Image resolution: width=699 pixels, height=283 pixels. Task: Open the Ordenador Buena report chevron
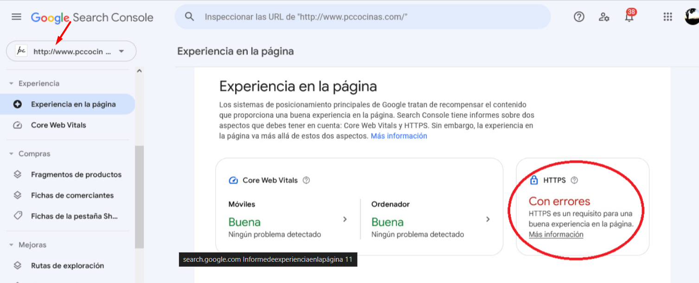pos(487,219)
